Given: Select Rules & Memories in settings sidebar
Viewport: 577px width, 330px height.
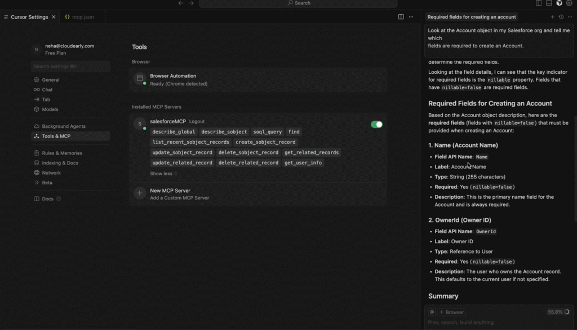Looking at the screenshot, I should (61, 153).
